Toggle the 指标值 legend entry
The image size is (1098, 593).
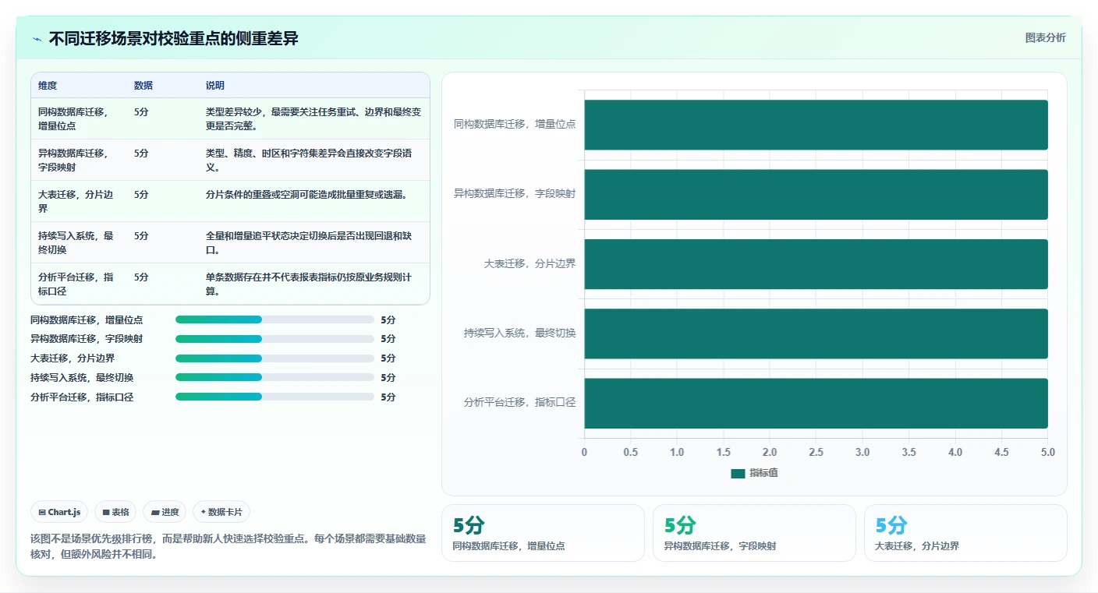(x=754, y=473)
